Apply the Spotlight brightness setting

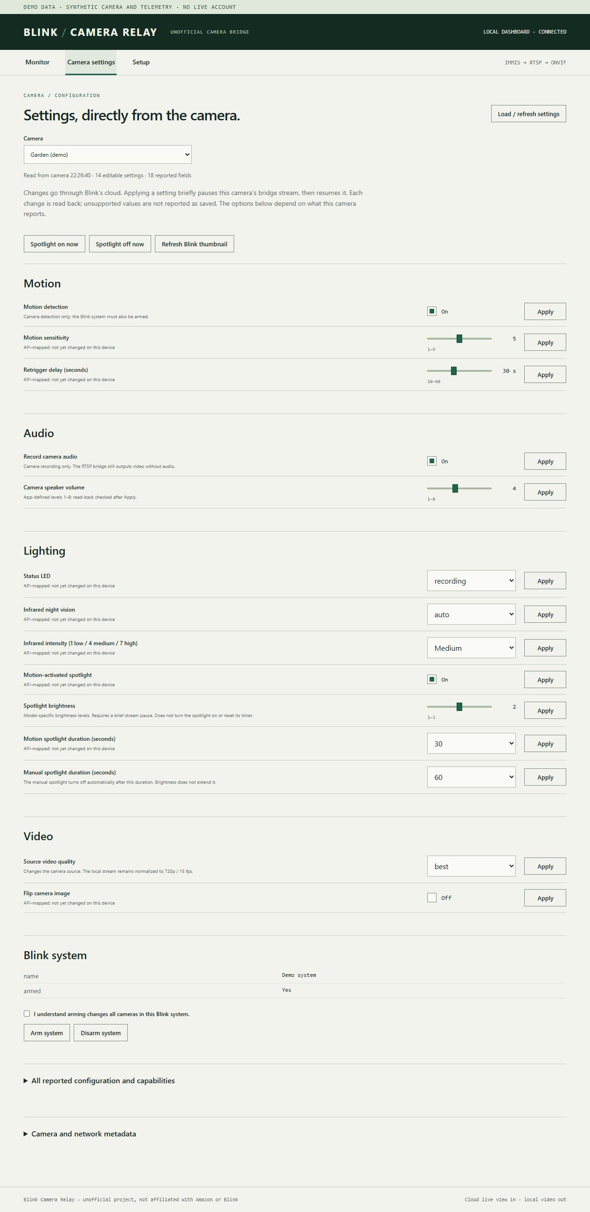click(x=545, y=710)
